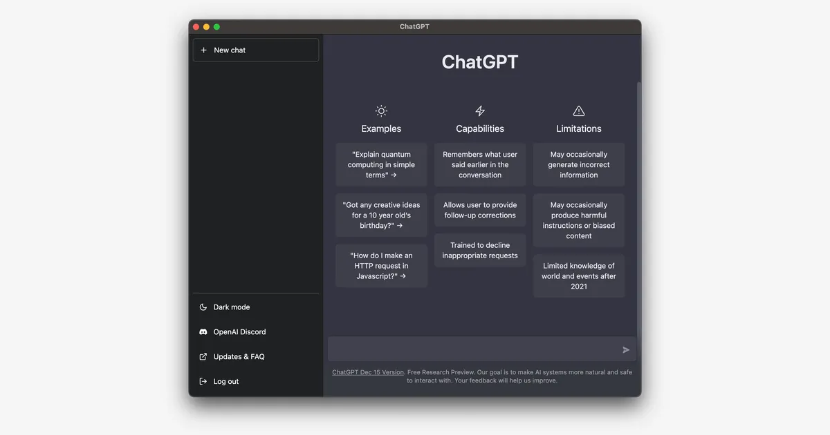Click the logout arrow icon in sidebar
The image size is (830, 435).
[x=203, y=382]
